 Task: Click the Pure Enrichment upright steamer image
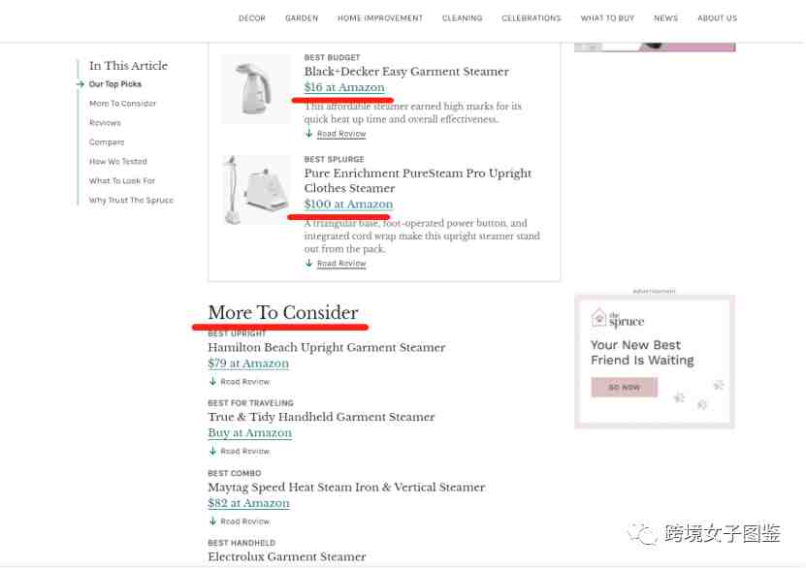[255, 190]
